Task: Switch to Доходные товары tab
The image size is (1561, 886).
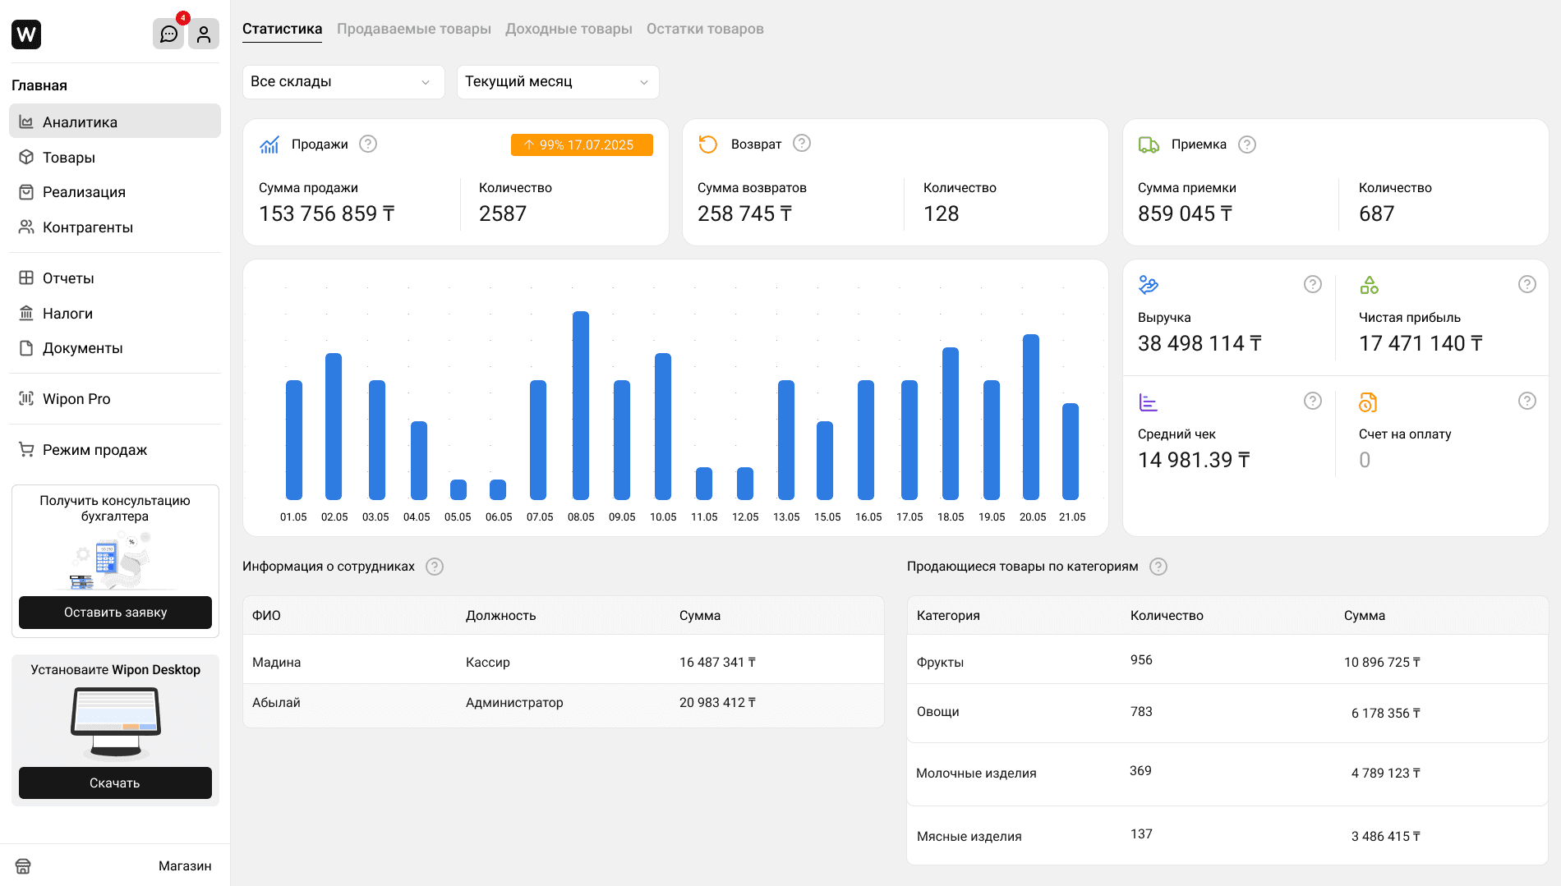Action: coord(569,29)
